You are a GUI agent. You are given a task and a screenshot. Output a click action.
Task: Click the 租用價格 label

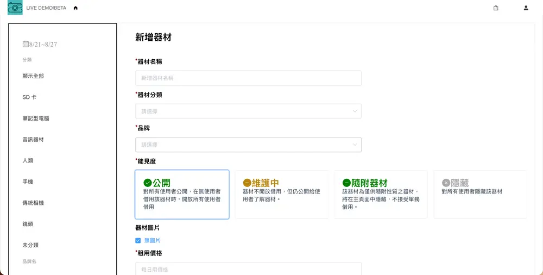pos(150,253)
